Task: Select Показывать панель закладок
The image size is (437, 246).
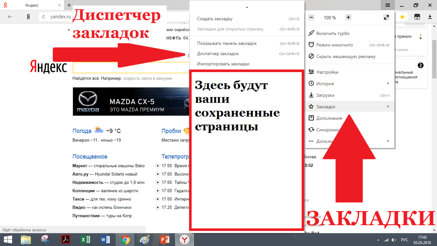Action: [247, 43]
